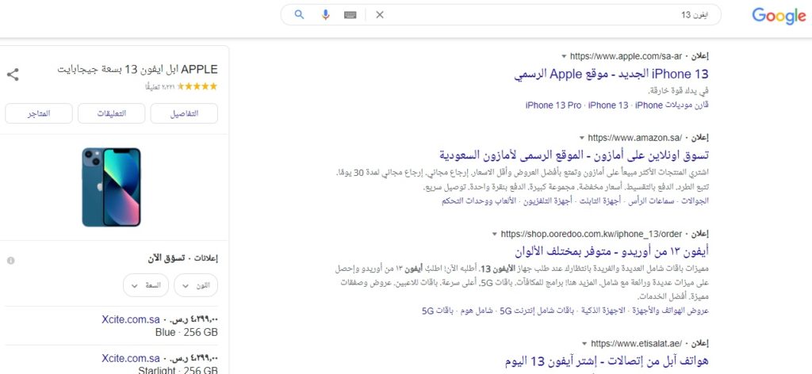Share the iPhone 13 product panel

13,74
